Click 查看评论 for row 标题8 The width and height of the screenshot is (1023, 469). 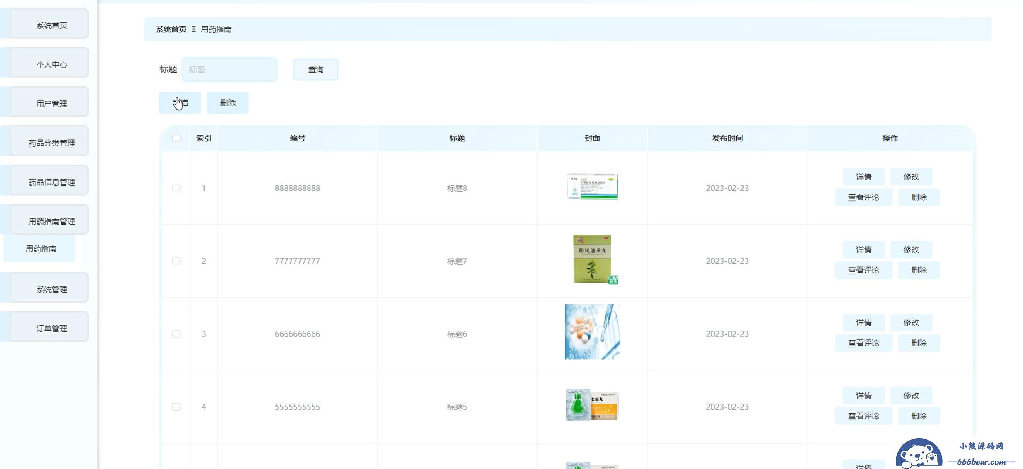864,197
